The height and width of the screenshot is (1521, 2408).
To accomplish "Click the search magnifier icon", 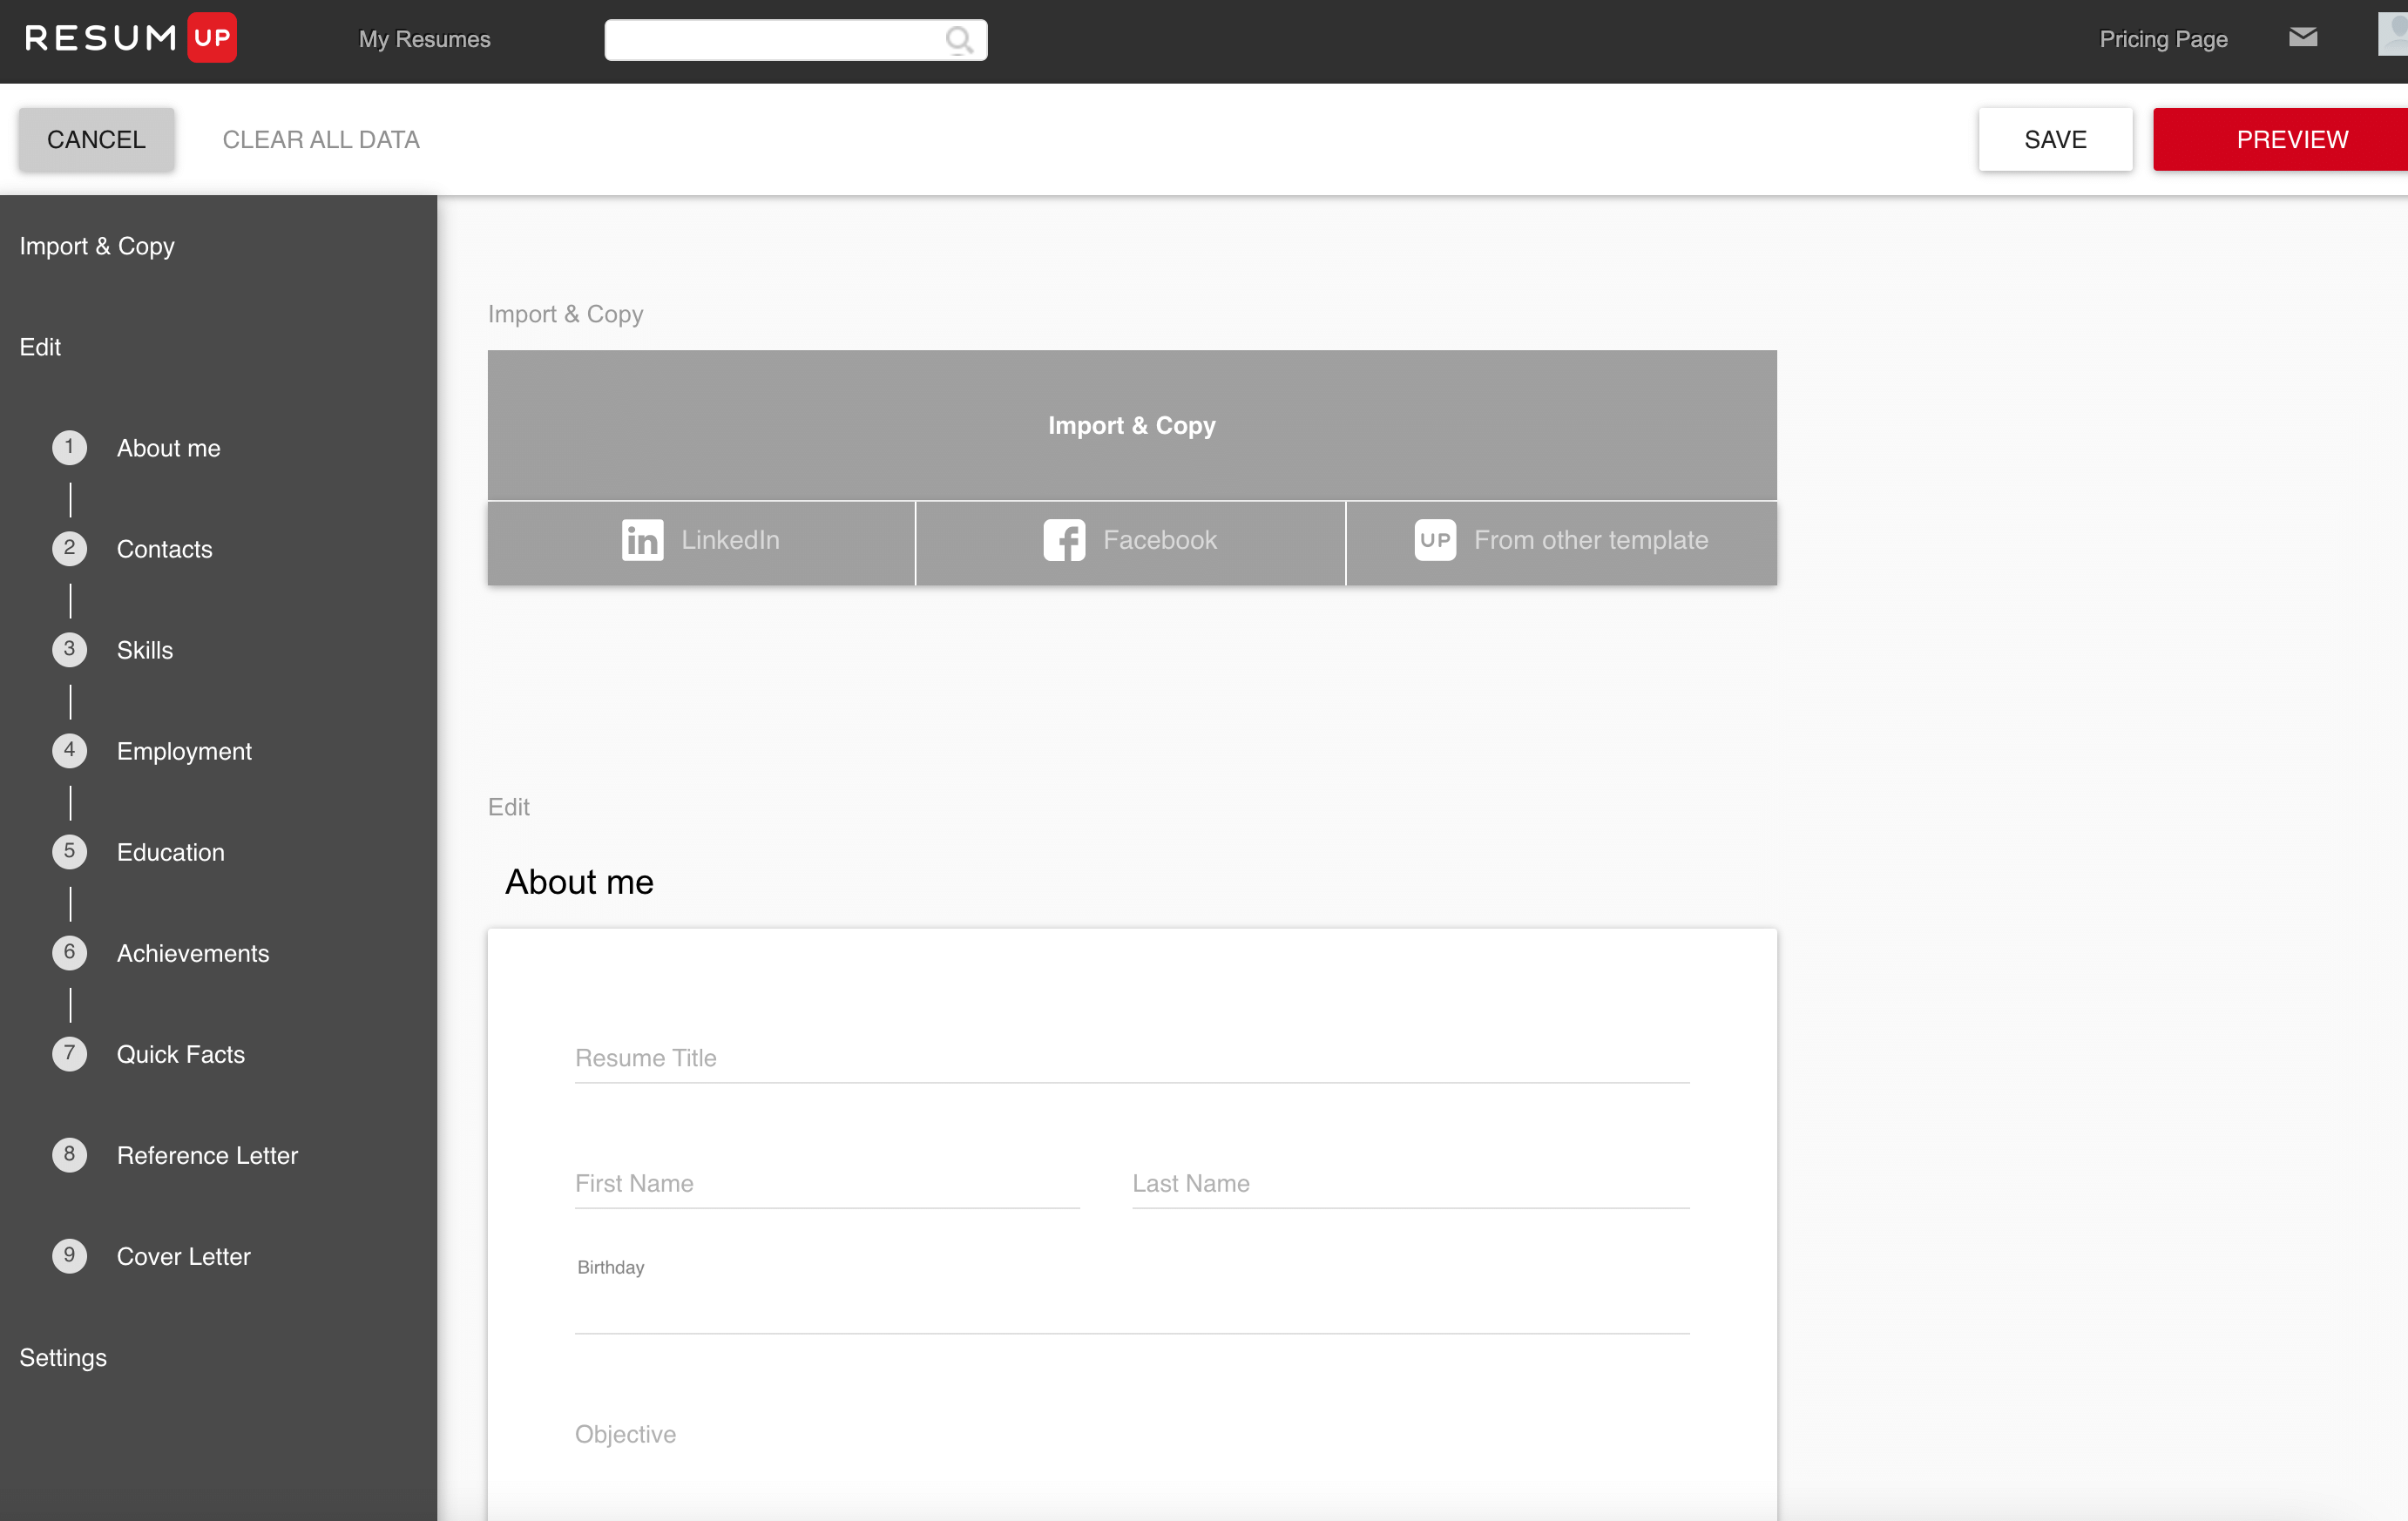I will 958,39.
